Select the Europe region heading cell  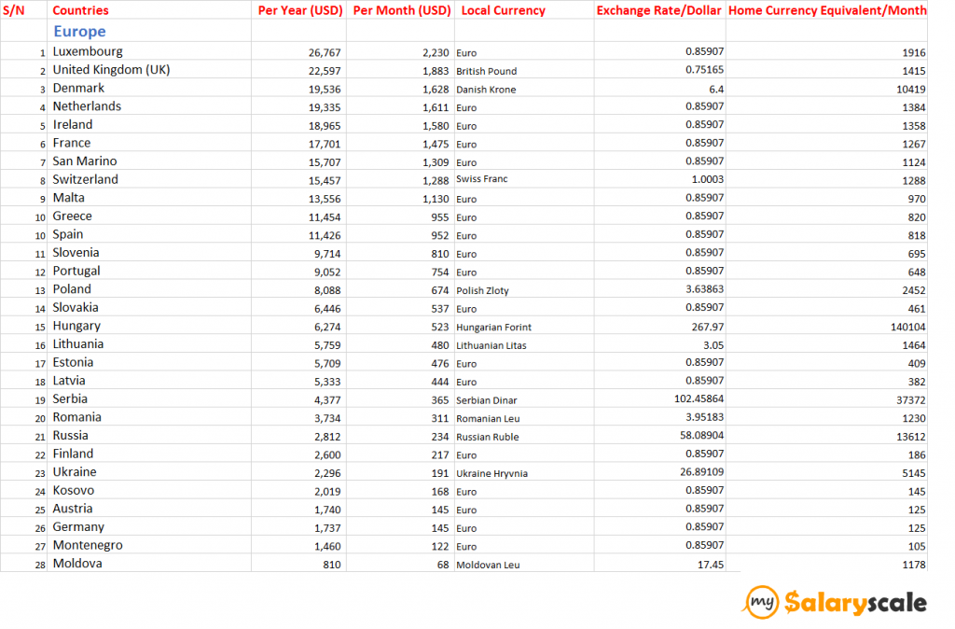[79, 32]
